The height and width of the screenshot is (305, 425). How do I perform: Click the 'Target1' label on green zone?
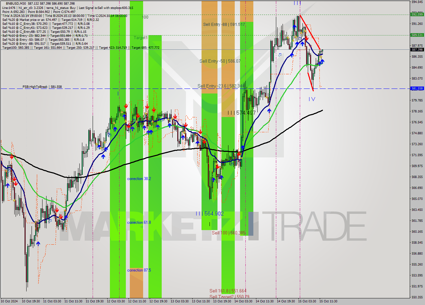pos(141,38)
